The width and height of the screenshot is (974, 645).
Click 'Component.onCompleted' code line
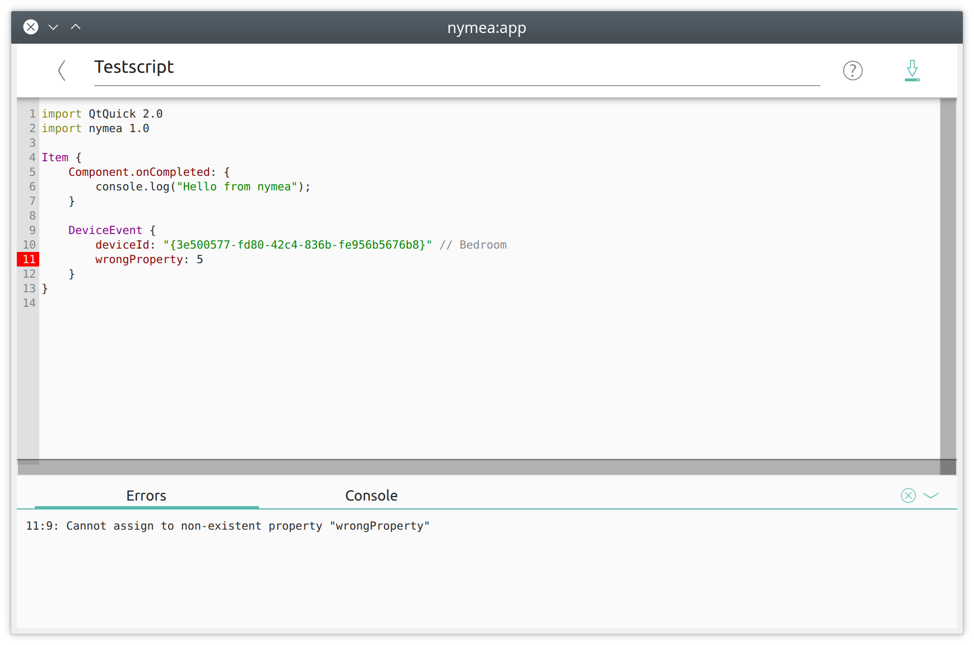pos(149,172)
